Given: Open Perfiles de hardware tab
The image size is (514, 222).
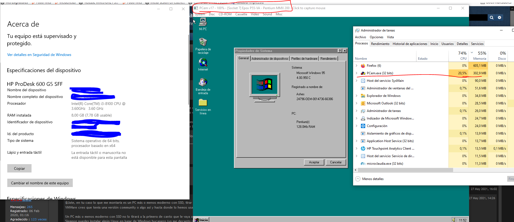Looking at the screenshot, I should (304, 59).
